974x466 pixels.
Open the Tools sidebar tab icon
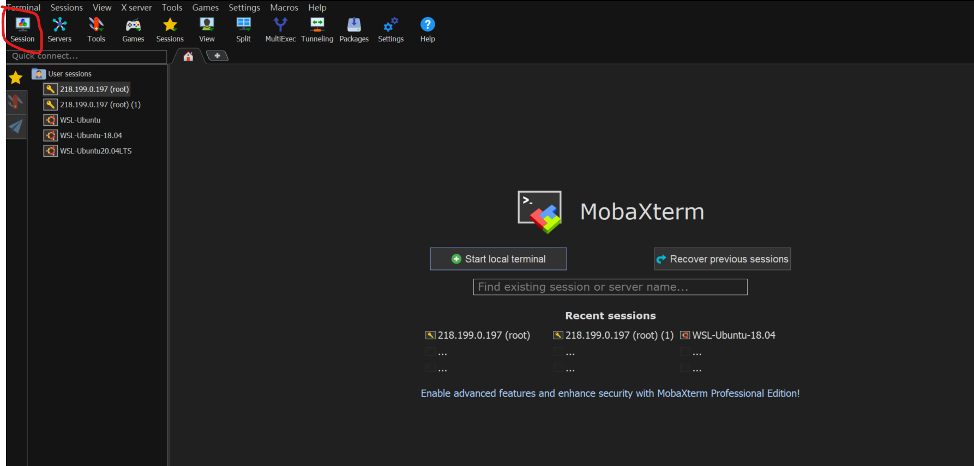point(16,102)
